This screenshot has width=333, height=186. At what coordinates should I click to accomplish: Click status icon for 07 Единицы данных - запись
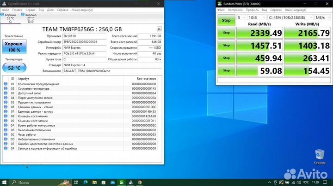click(6, 111)
